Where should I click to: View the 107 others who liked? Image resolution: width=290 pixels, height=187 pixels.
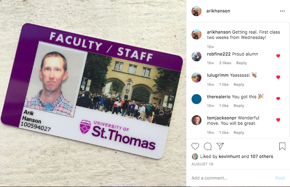pyautogui.click(x=261, y=156)
